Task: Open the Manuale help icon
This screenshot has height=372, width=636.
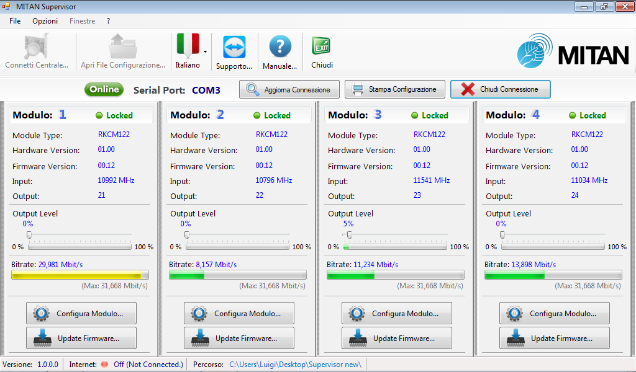Action: click(x=280, y=47)
